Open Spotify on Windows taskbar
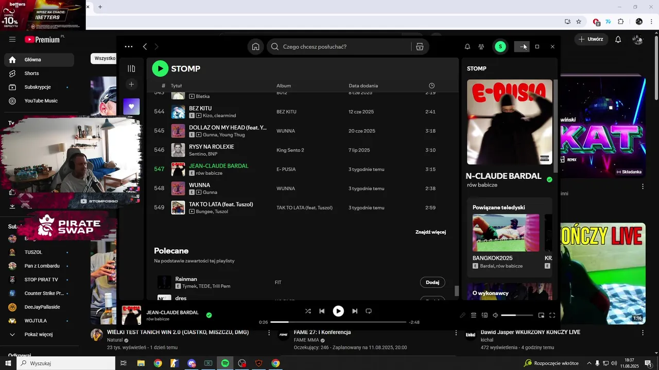The width and height of the screenshot is (659, 370). point(225,363)
